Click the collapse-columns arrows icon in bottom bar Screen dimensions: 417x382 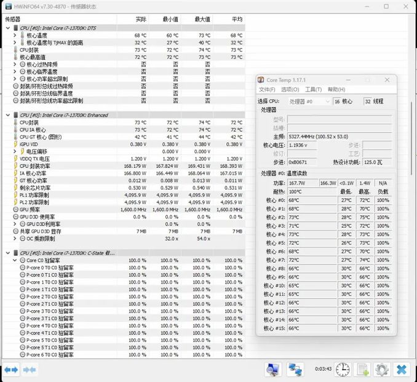pyautogui.click(x=28, y=370)
